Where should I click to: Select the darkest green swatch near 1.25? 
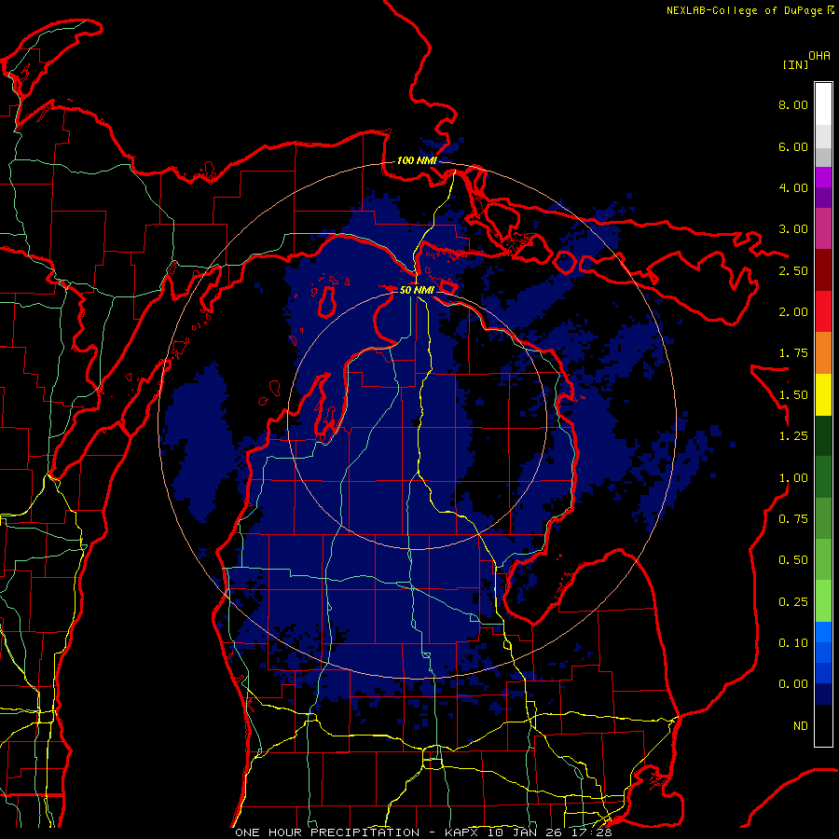[x=823, y=435]
